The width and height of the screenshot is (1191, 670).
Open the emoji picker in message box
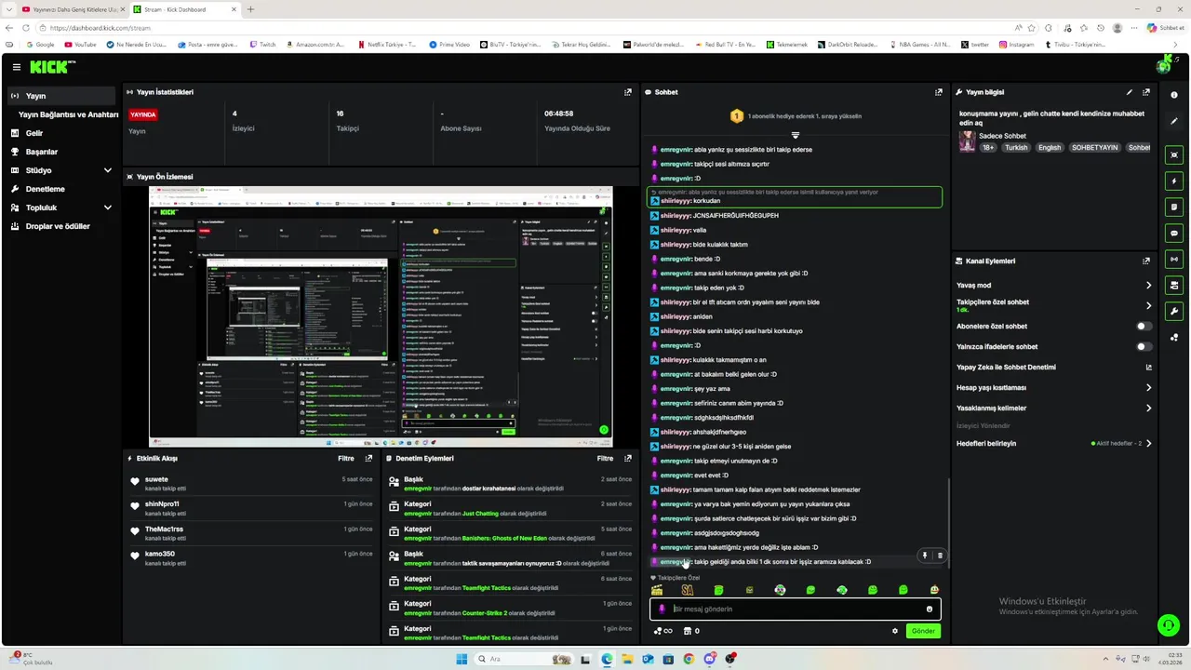coord(929,609)
